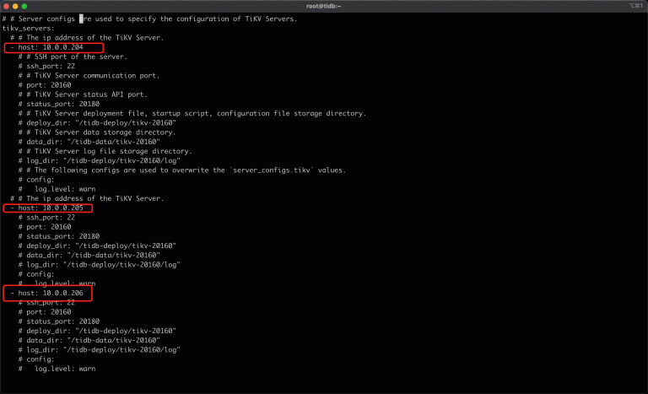648x394 pixels.
Task: Click the 'following configs are used to overwrite' comment
Action: tap(182, 170)
